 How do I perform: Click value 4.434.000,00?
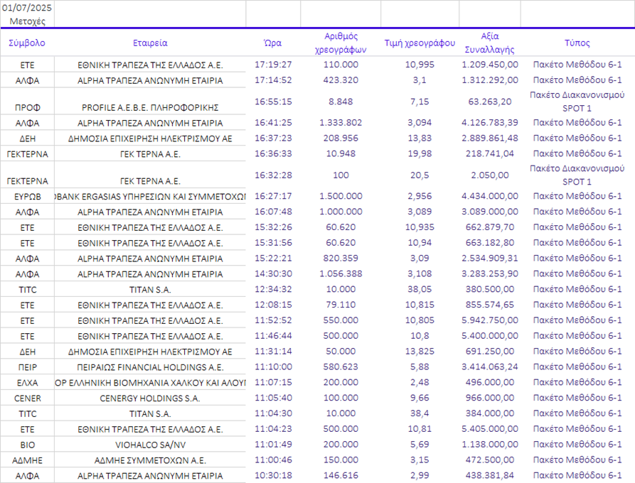(x=490, y=196)
